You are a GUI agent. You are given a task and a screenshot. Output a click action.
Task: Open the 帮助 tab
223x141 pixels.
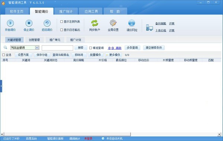pyautogui.click(x=115, y=11)
